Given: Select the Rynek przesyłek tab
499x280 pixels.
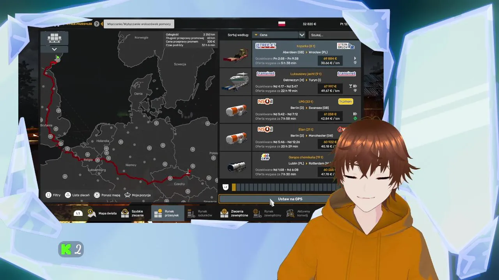Looking at the screenshot, I should coord(167,213).
